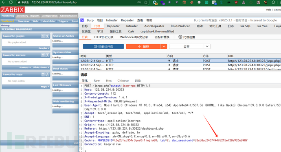This screenshot has width=281, height=152.
Task: Open the xia SQL extension tab
Action: tap(246, 26)
